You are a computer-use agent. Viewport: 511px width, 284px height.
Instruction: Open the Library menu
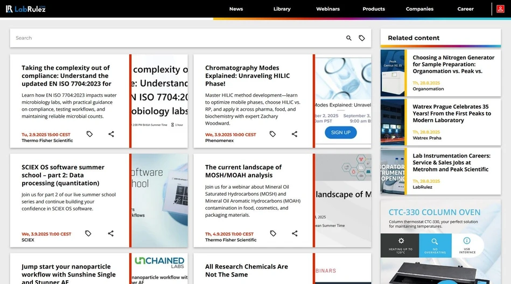click(x=282, y=9)
